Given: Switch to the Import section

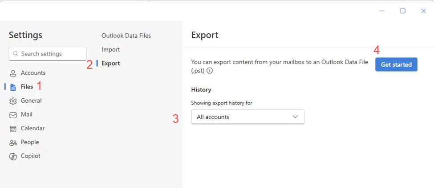Looking at the screenshot, I should (111, 49).
